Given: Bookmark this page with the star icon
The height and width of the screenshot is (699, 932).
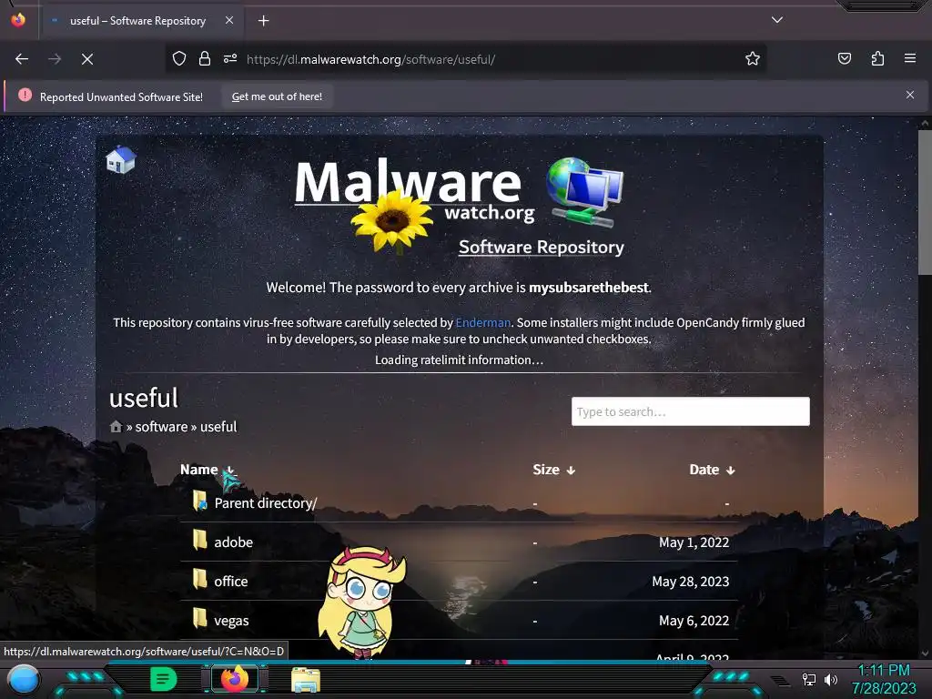Looking at the screenshot, I should (753, 58).
